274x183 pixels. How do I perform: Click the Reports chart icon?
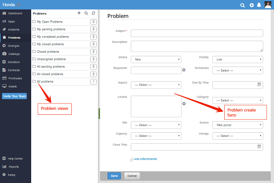tap(5, 166)
